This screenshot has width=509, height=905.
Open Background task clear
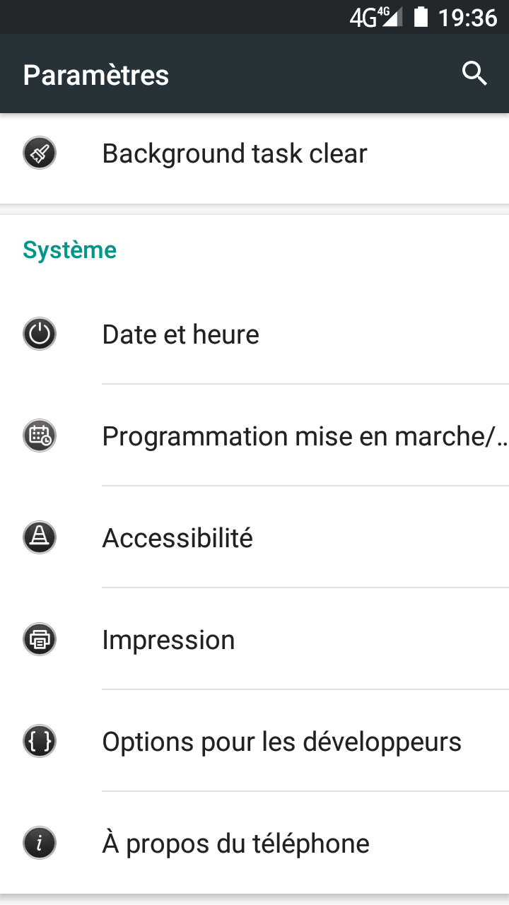[x=235, y=153]
